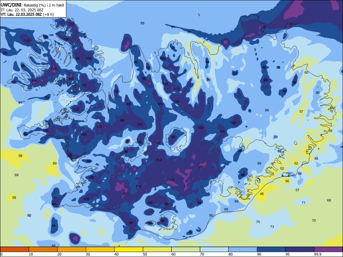The image size is (343, 257).
Task: Select the purple above-99.9 legend segment
Action: [328, 249]
